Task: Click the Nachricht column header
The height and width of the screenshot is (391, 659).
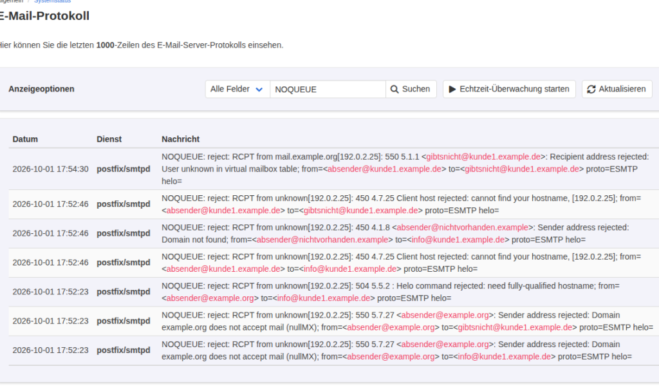Action: click(180, 139)
